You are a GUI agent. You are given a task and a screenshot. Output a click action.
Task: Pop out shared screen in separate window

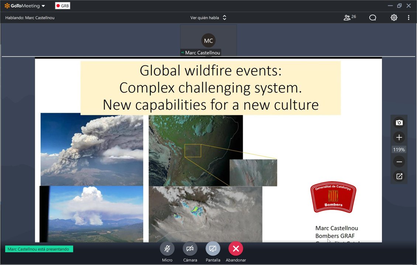[x=399, y=176]
